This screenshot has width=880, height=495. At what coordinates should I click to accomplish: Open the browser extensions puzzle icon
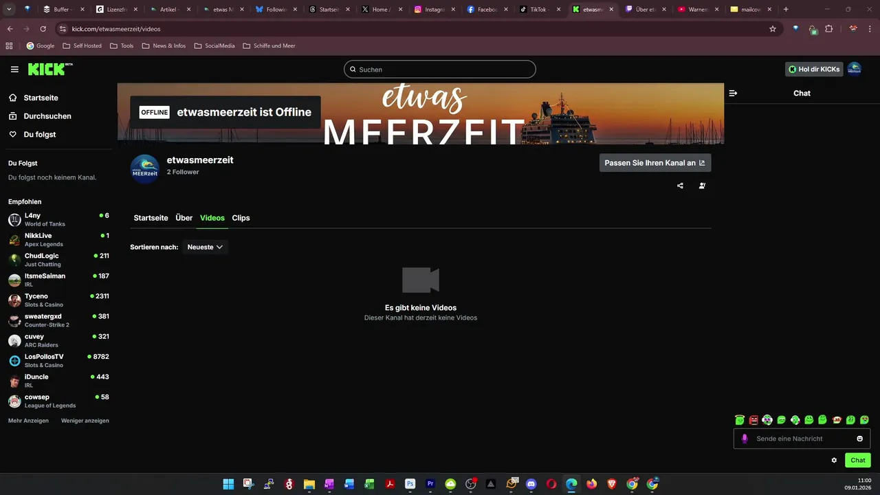828,29
